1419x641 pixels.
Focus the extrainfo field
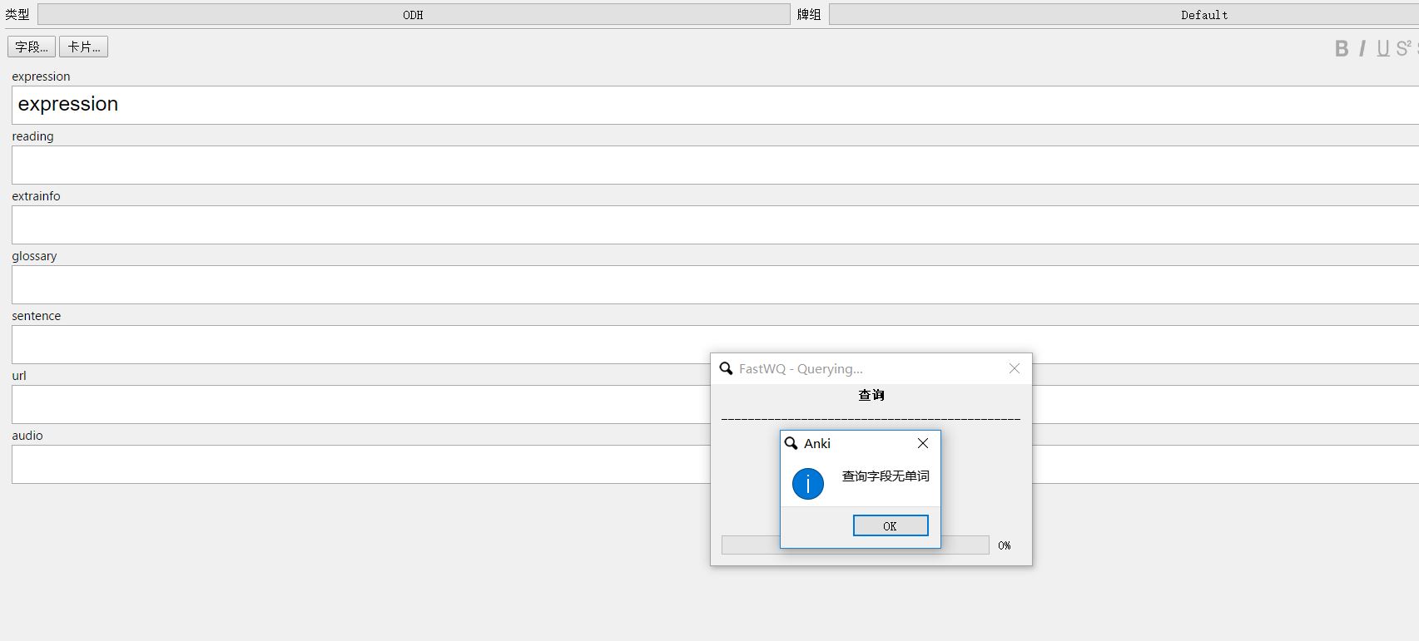tap(715, 224)
